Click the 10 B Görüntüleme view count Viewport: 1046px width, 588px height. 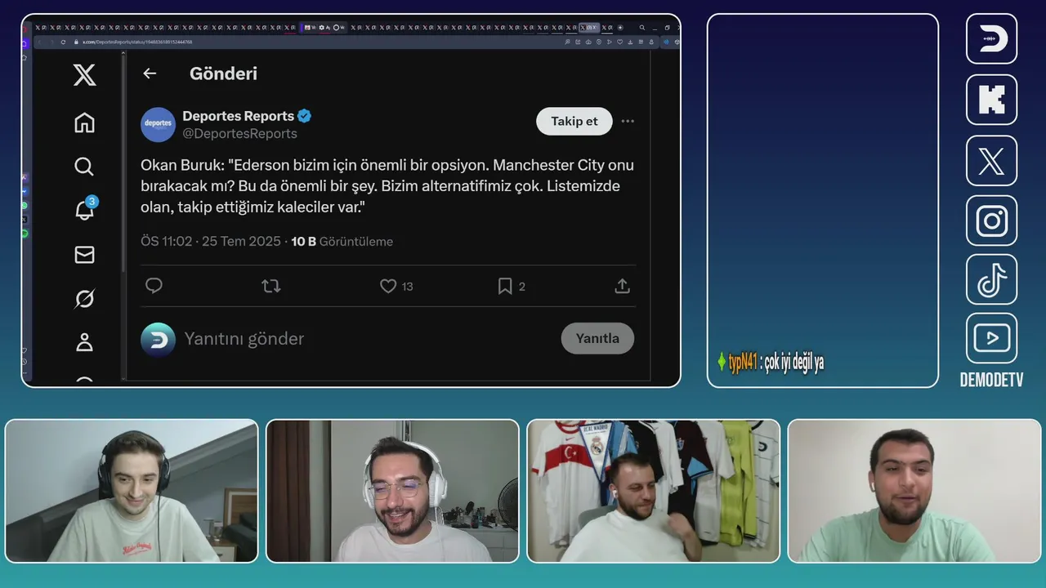(x=342, y=242)
